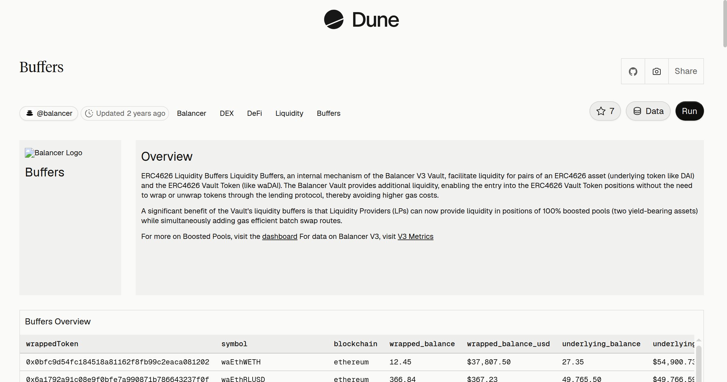Viewport: 727px width, 382px height.
Task: Click the broken Balancer Logo image
Action: 54,153
